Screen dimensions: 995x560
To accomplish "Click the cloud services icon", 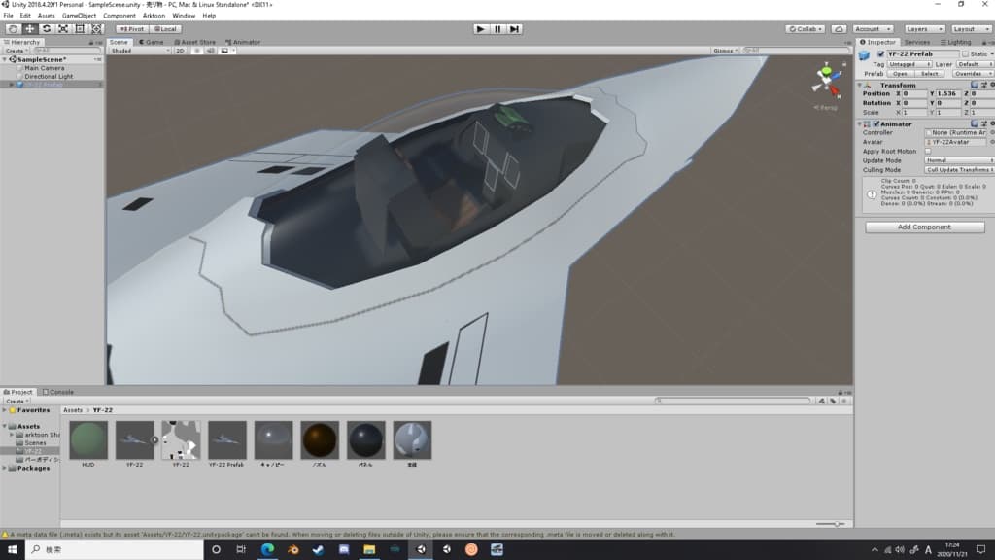I will (839, 29).
